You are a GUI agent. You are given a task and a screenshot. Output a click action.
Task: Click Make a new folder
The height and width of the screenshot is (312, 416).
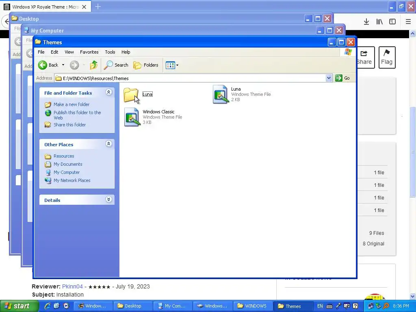pos(71,104)
